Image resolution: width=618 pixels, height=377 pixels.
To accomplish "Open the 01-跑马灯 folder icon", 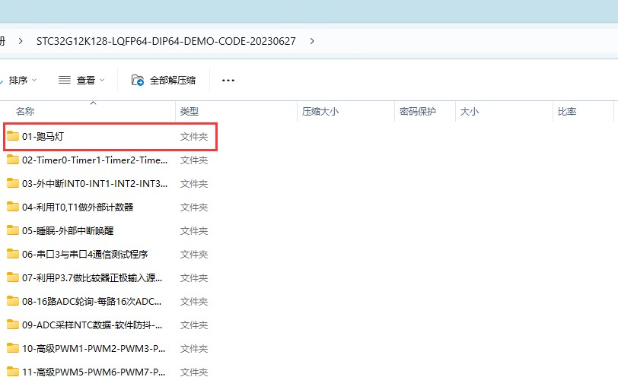I will [x=13, y=136].
